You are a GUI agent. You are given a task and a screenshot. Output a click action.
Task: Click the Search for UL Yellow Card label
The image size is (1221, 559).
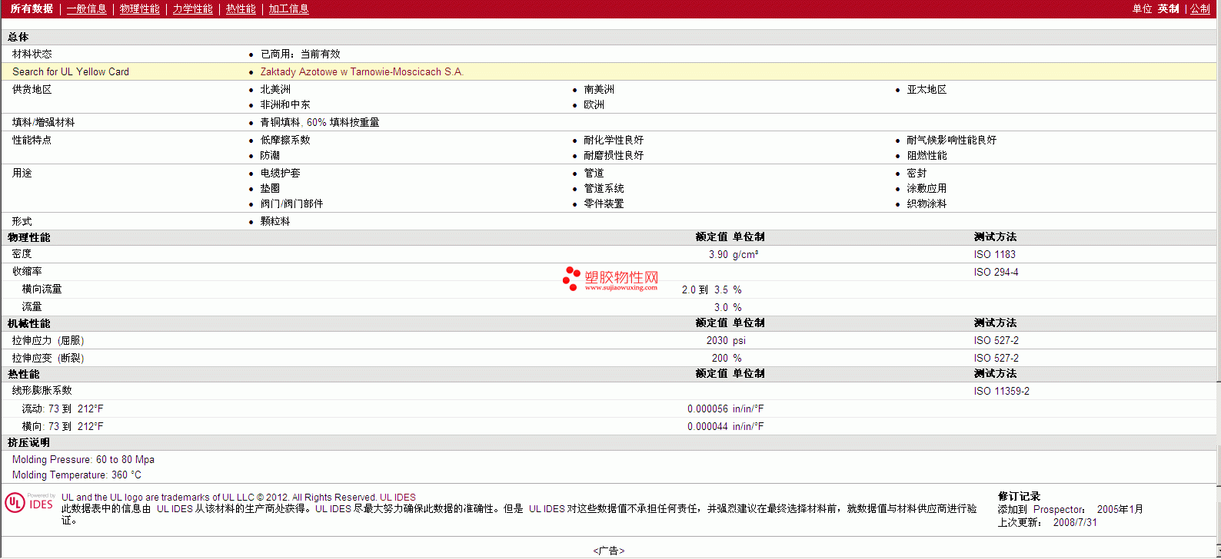[x=71, y=71]
